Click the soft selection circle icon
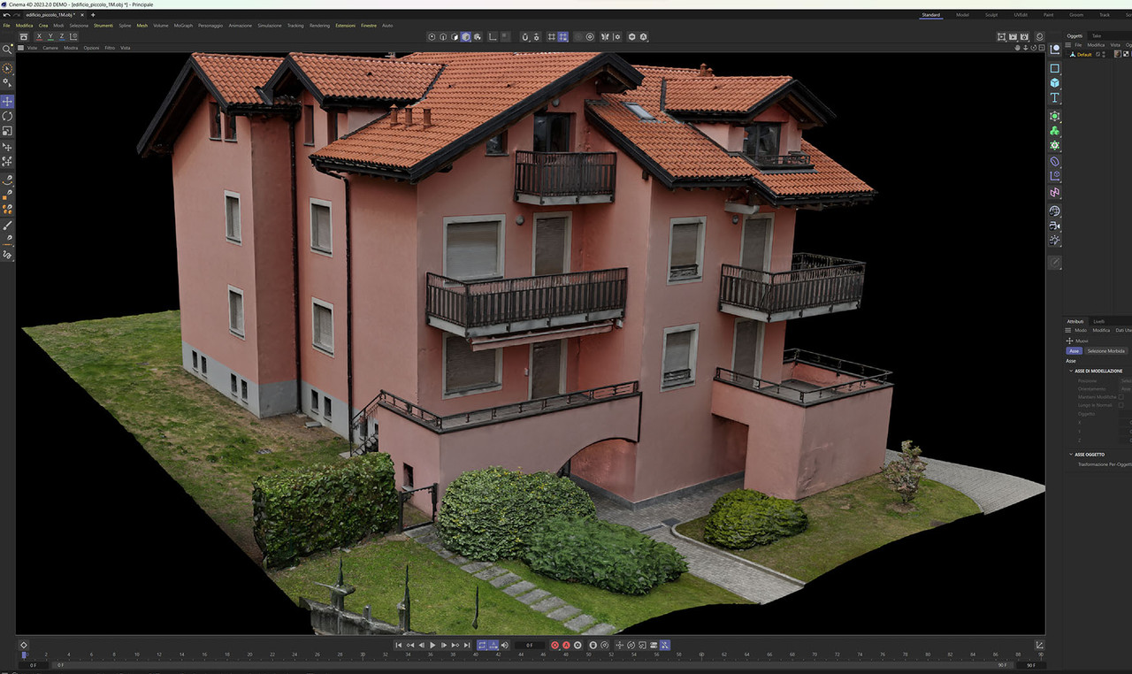1132x674 pixels. (591, 36)
